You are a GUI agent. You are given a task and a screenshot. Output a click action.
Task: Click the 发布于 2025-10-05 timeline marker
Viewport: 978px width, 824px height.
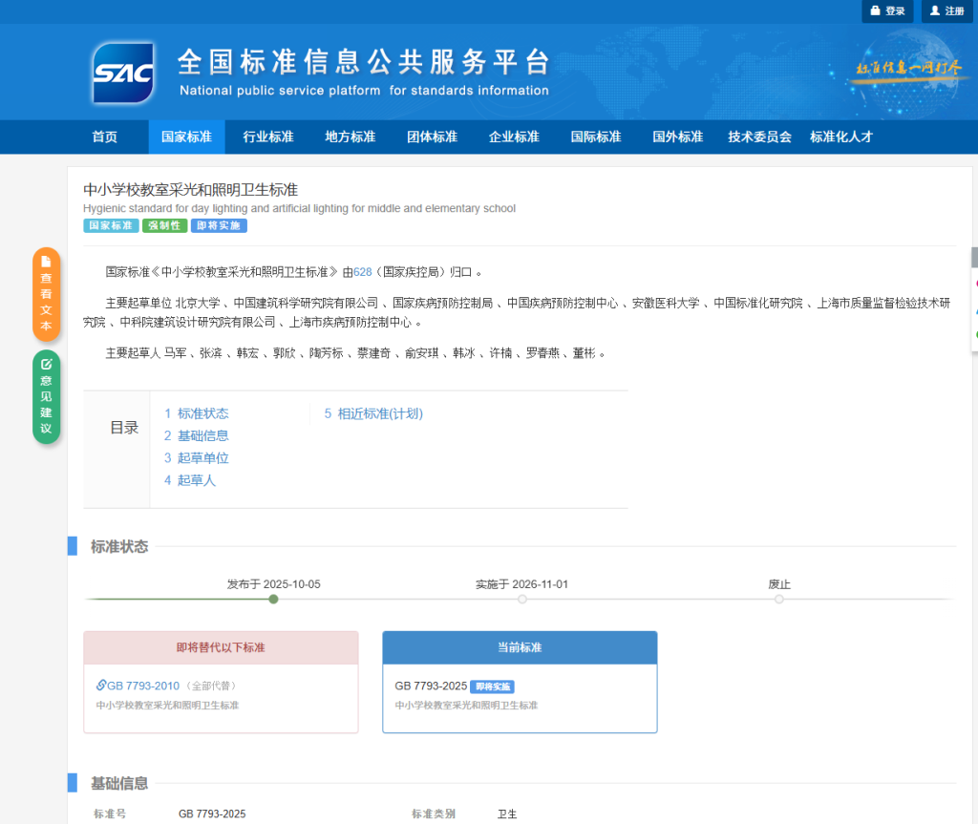coord(273,599)
